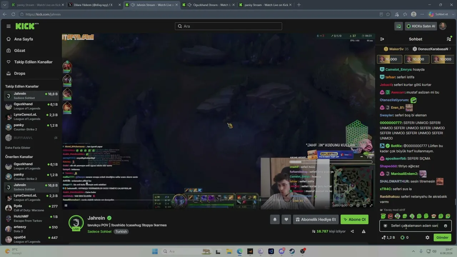Viewport: 457px width, 257px height.
Task: Open the green store icon beside KICKs Satın Al
Action: click(x=399, y=26)
